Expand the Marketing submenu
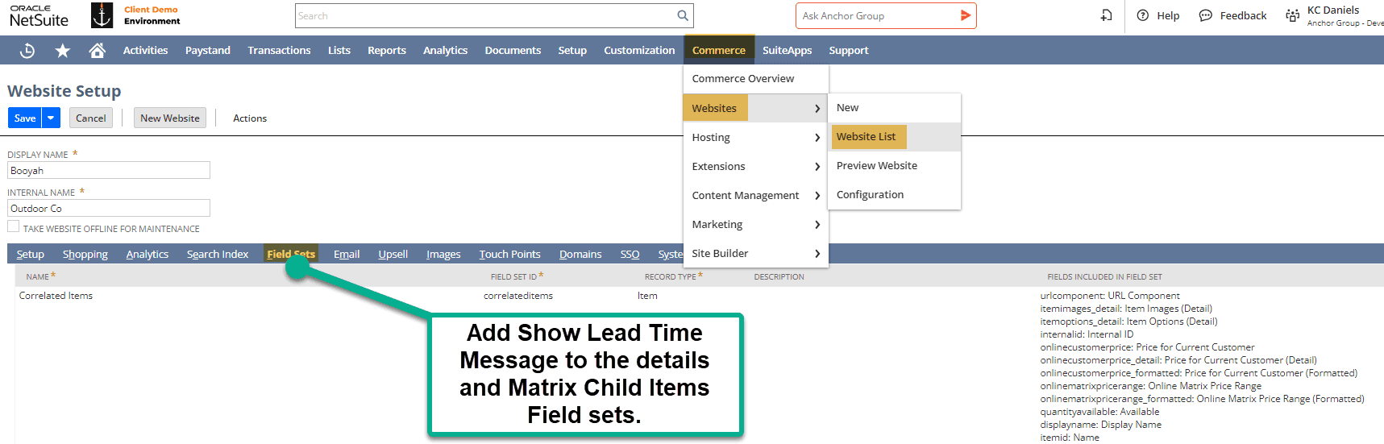Image resolution: width=1384 pixels, height=444 pixels. (x=755, y=224)
